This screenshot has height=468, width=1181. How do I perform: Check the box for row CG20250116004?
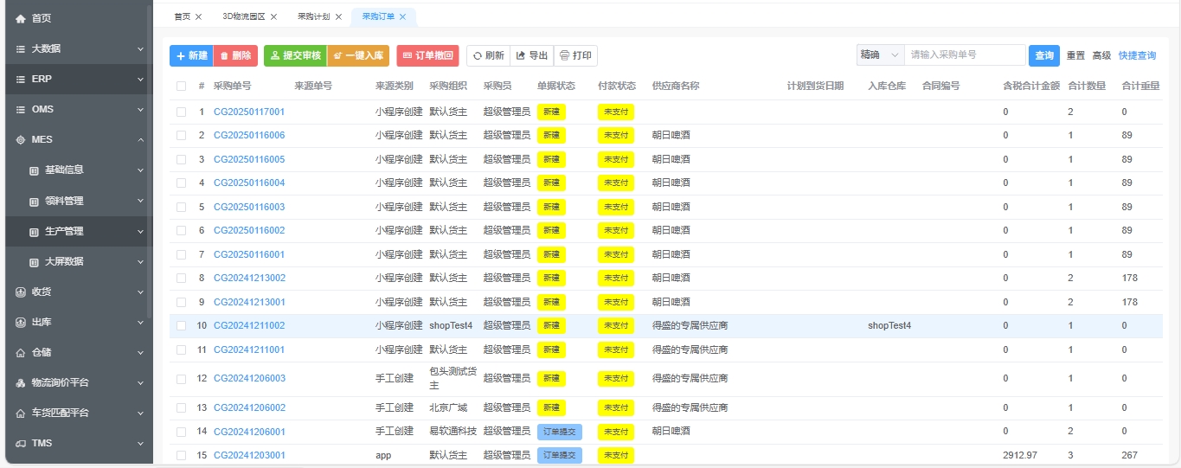(x=181, y=183)
